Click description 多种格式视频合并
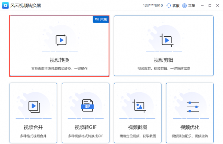The width and height of the screenshot is (223, 144). 33,136
